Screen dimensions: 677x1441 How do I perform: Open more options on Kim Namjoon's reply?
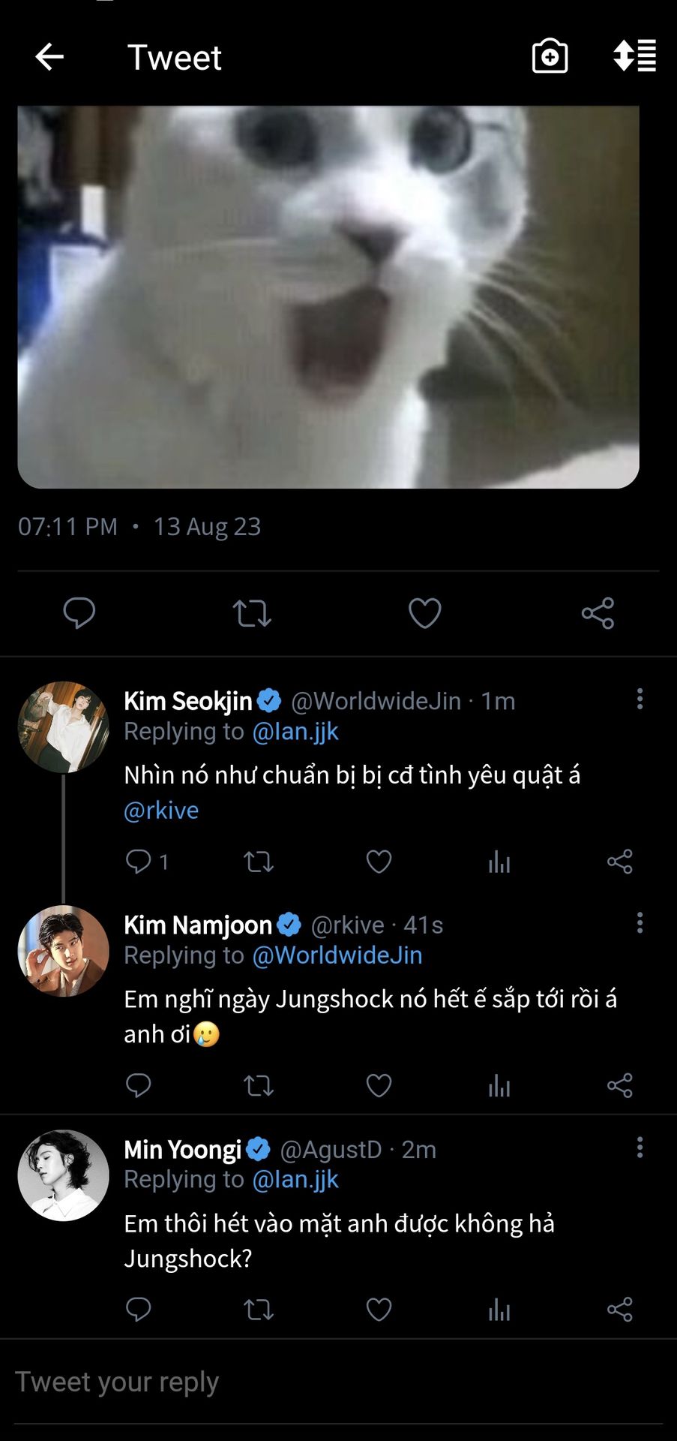[x=640, y=922]
